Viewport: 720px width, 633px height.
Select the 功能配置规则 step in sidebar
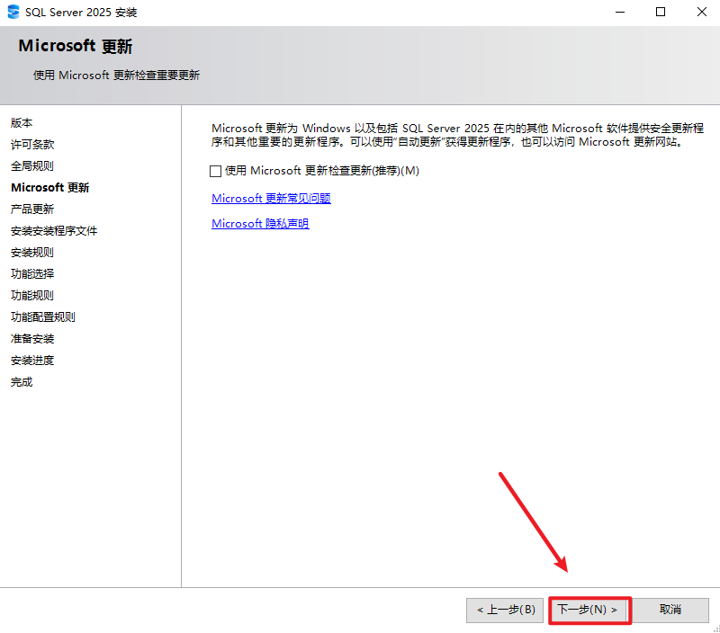point(43,317)
